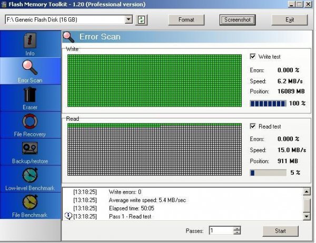Open Backup/restore tape icon
This screenshot has width=316, height=243.
(x=30, y=148)
